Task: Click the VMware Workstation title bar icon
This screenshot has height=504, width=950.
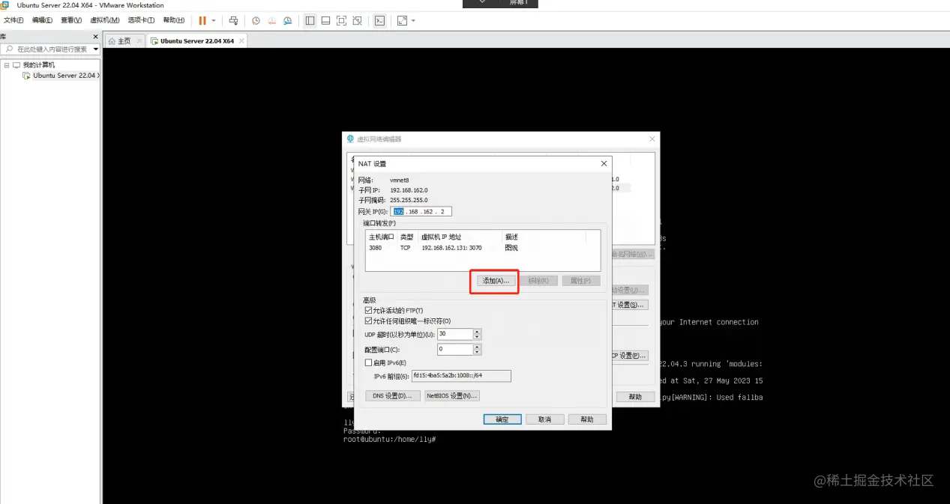Action: [5, 5]
